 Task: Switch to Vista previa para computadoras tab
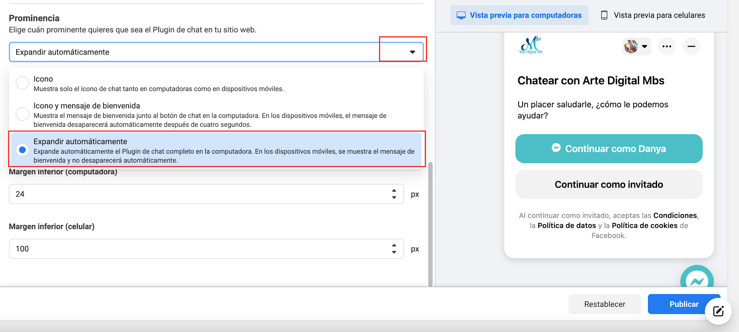(x=519, y=15)
